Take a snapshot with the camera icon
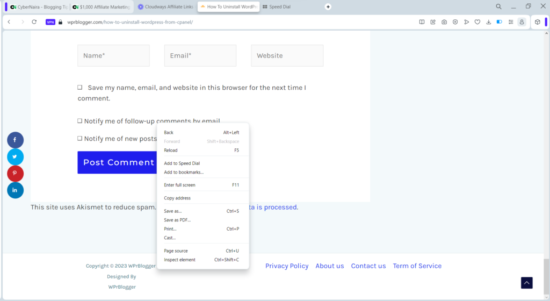550x301 pixels. pos(444,22)
